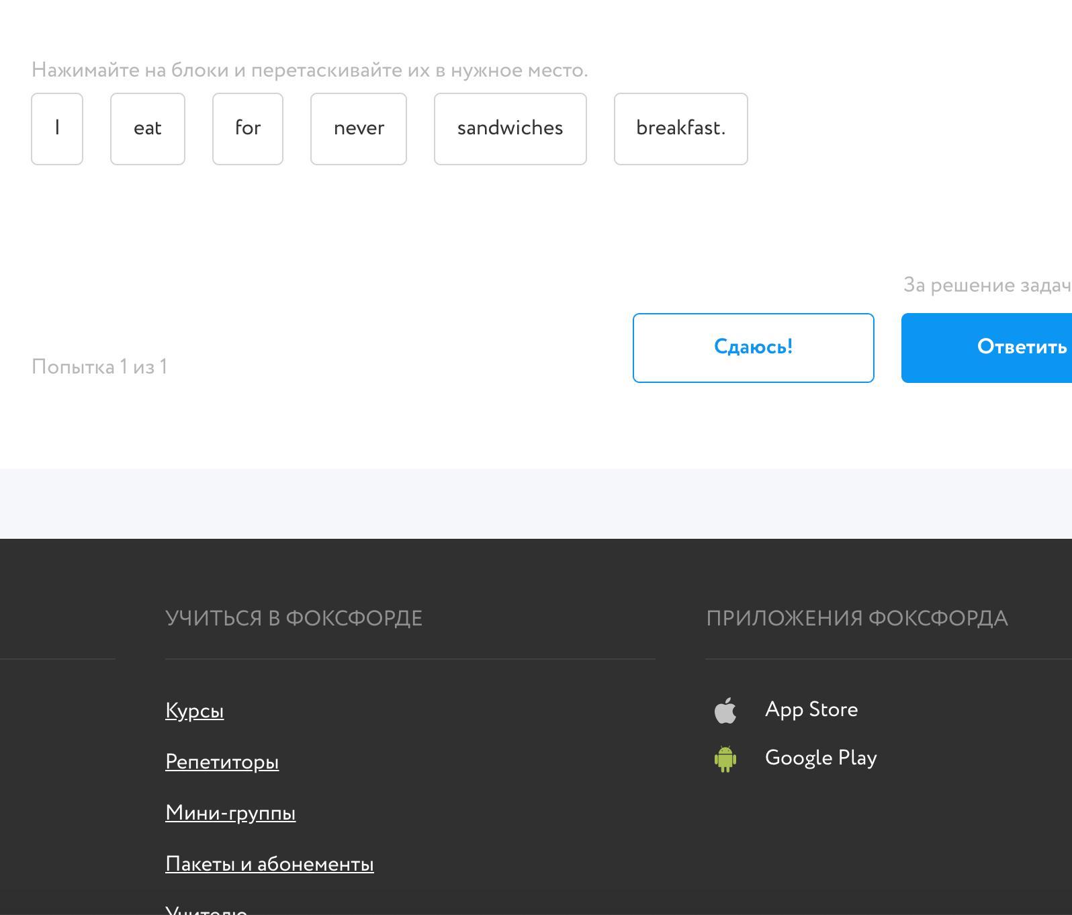Visit the "Пакеты и абонементы" link
Viewport: 1072px width, 915px height.
269,864
